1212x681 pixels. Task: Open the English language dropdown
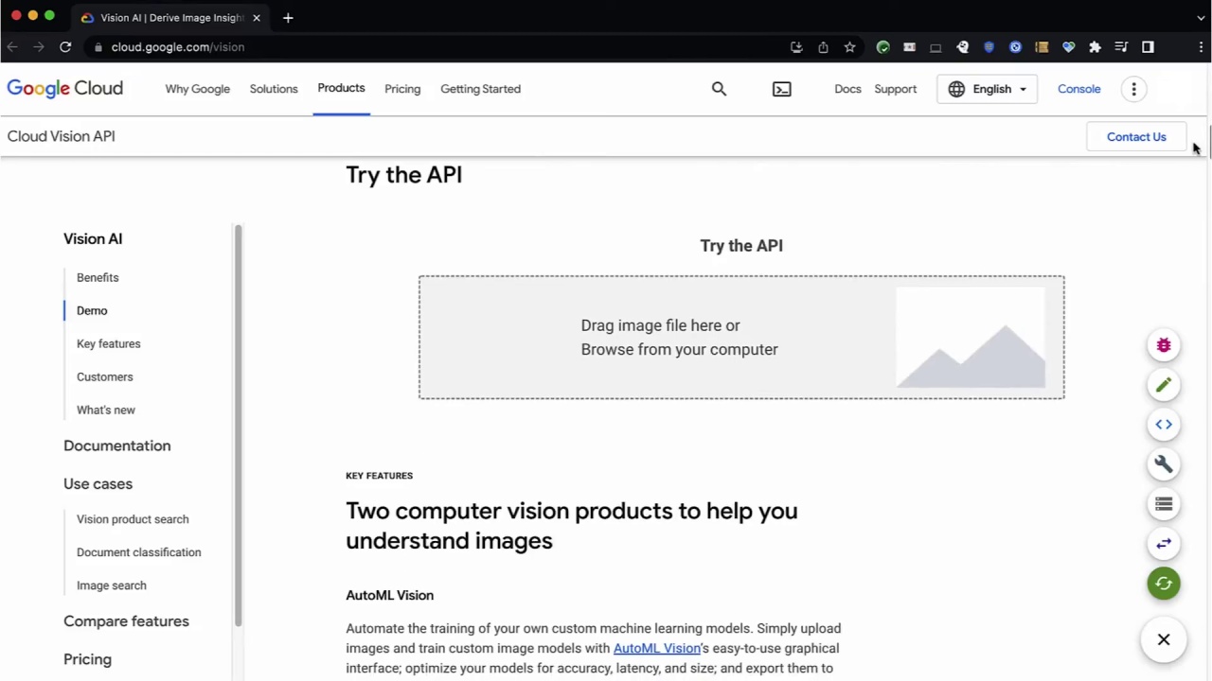(988, 88)
